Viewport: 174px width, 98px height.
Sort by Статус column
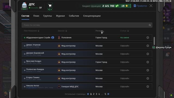click(x=125, y=31)
